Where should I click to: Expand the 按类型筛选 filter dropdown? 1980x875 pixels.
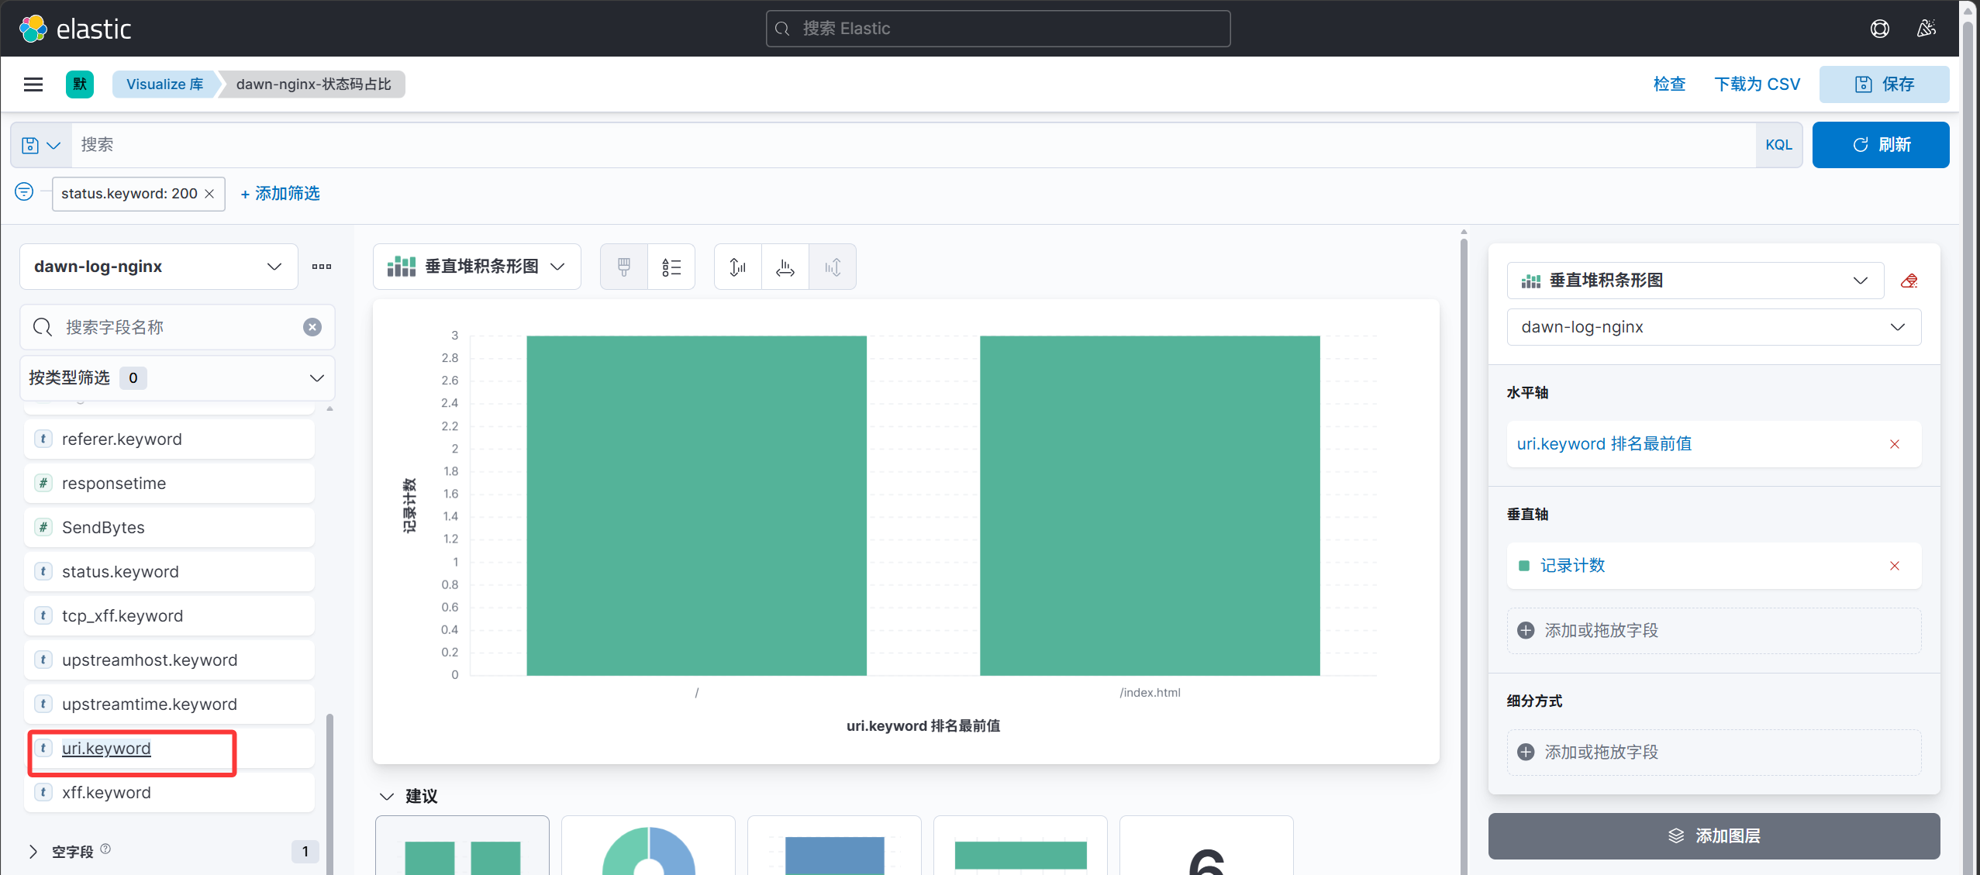[x=177, y=378]
